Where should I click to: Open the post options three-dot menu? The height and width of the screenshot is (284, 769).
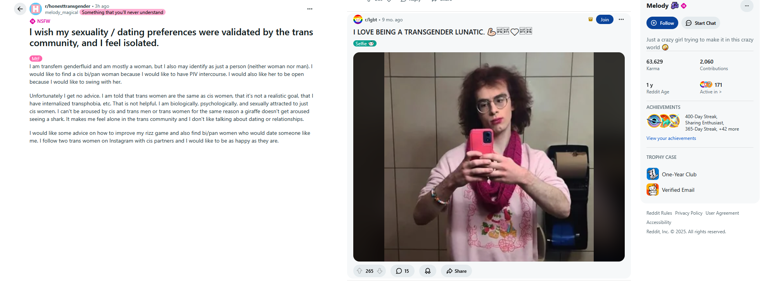(310, 9)
